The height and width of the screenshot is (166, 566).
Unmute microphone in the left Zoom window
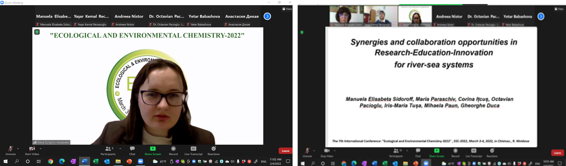[10, 150]
